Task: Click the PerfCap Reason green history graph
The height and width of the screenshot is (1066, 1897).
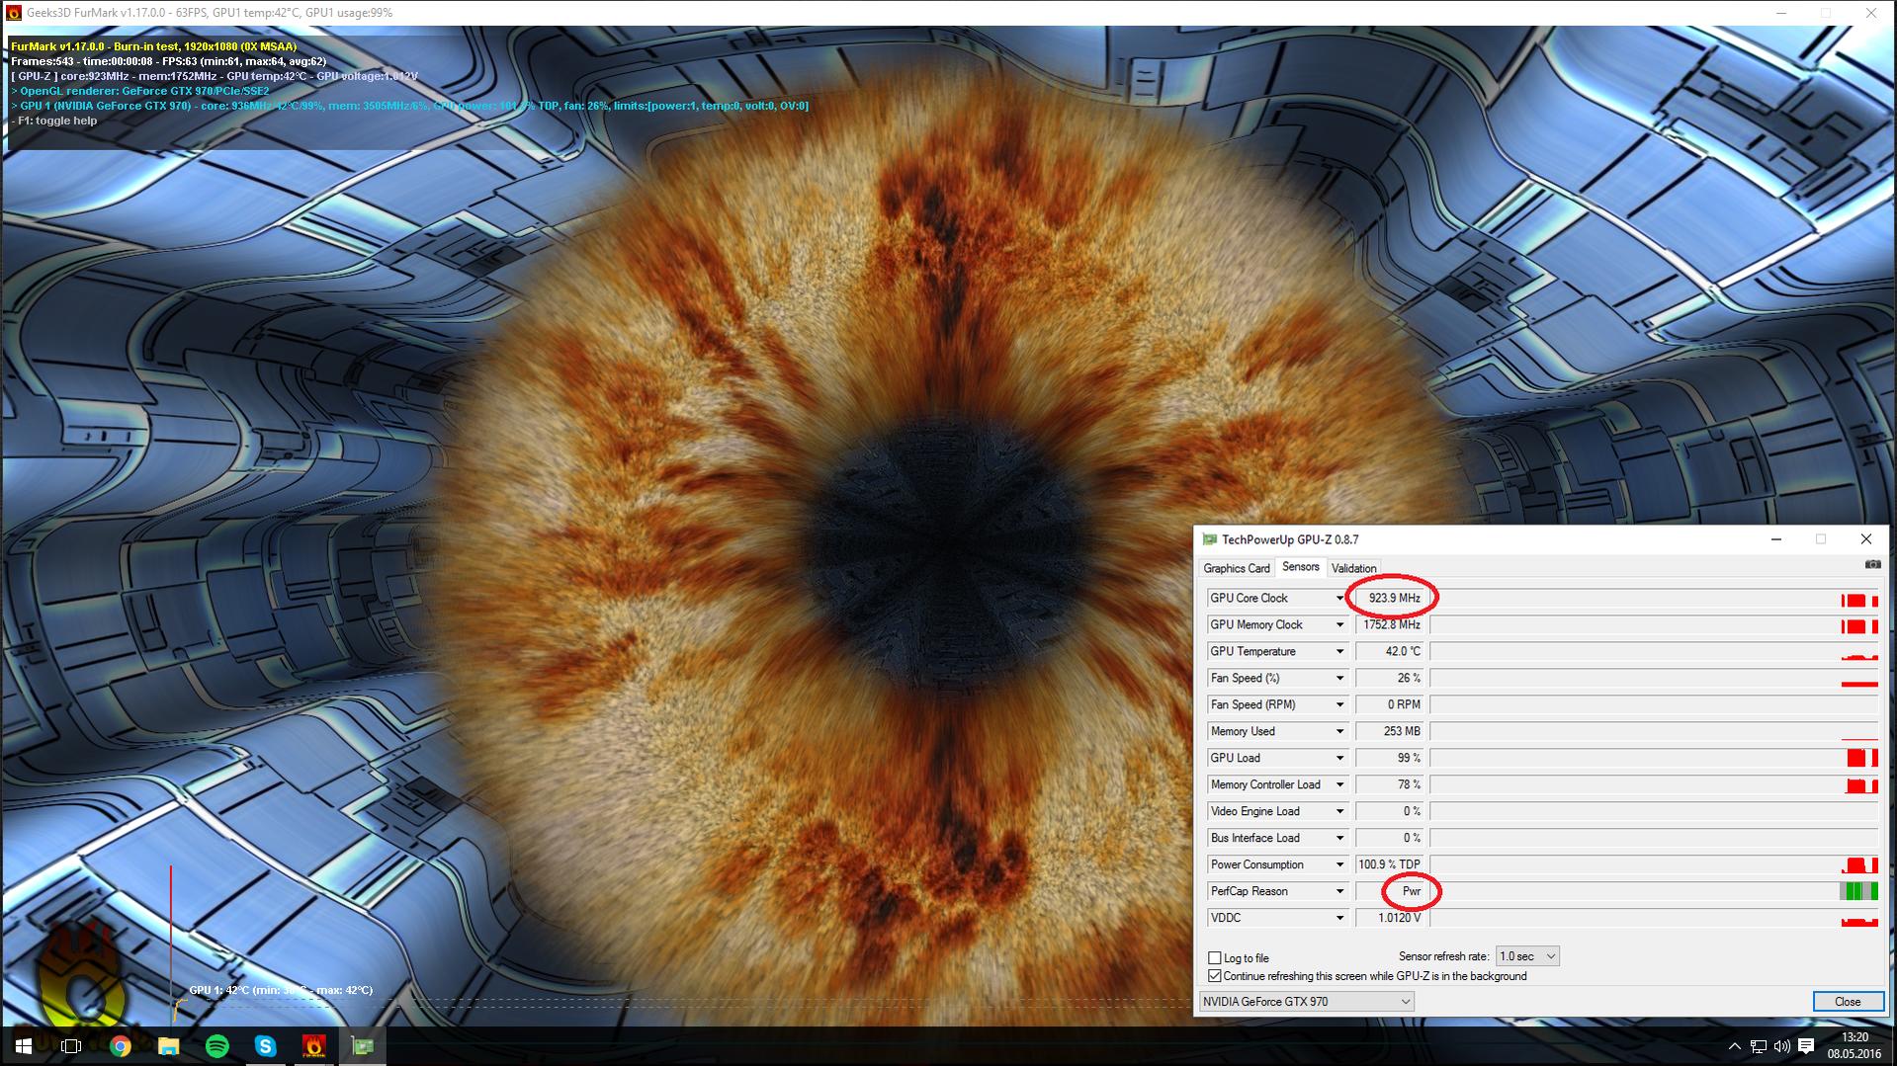Action: click(1654, 892)
